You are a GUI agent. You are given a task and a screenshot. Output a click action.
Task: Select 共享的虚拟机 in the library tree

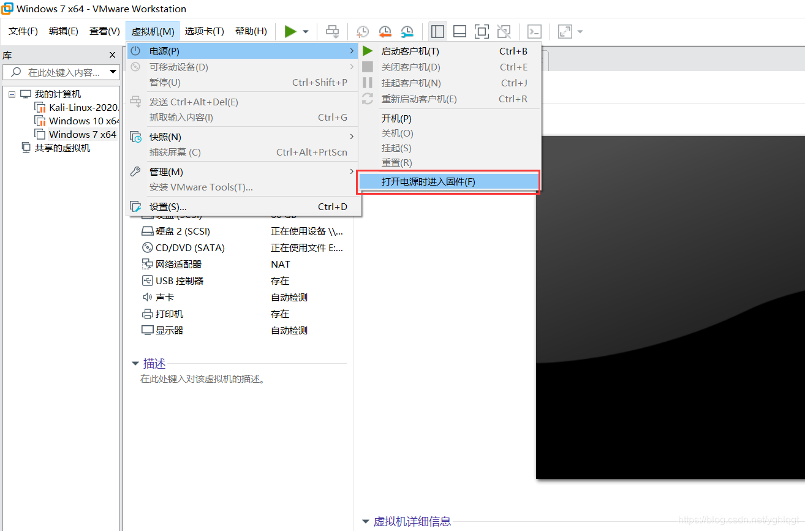tap(56, 148)
